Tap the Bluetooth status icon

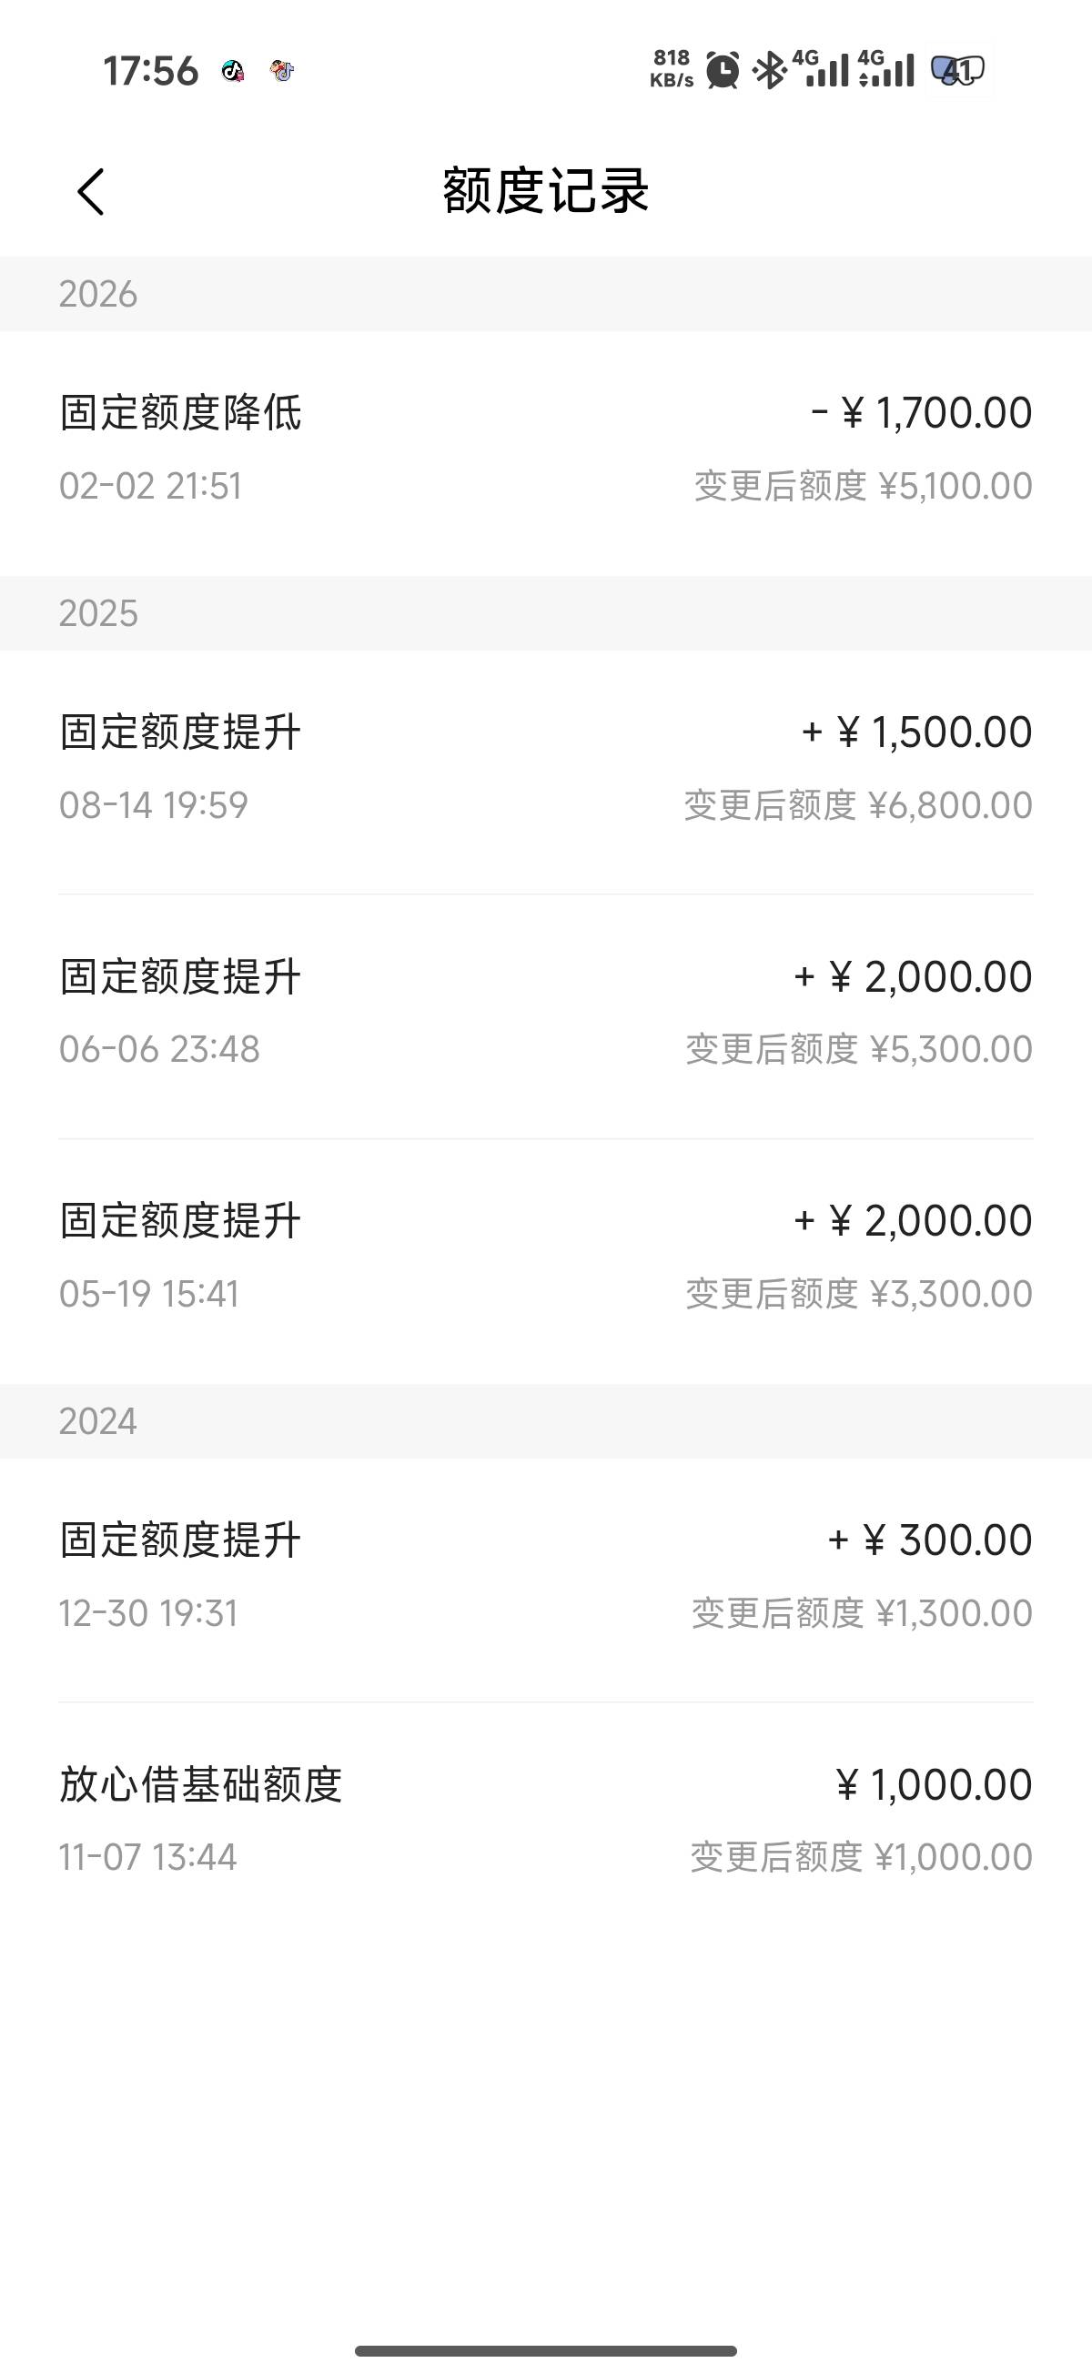pos(769,70)
